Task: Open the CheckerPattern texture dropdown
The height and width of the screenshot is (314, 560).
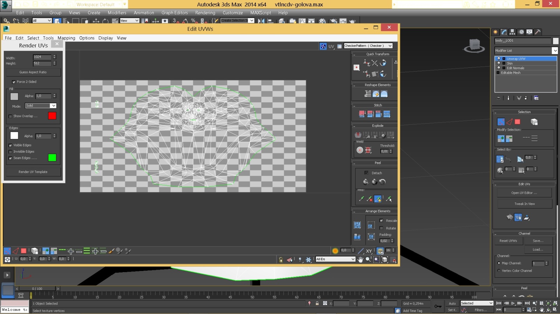Action: coord(368,46)
